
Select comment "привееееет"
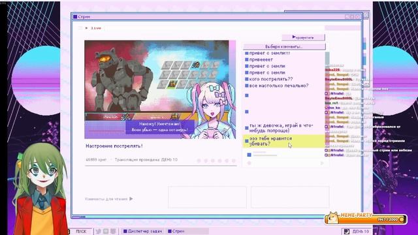pyautogui.click(x=261, y=59)
